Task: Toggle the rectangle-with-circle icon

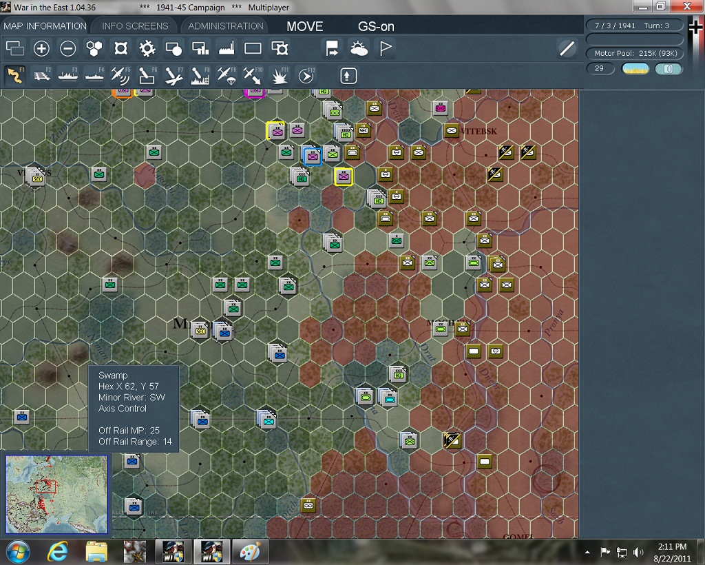Action: 173,48
